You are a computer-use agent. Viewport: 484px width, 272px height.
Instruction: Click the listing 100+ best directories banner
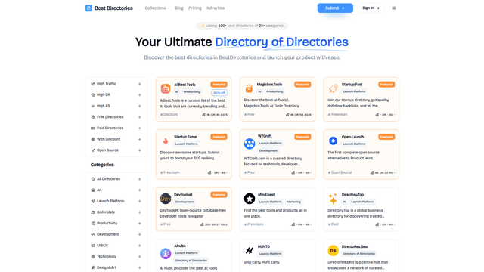coord(242,26)
